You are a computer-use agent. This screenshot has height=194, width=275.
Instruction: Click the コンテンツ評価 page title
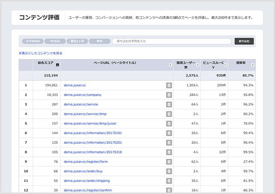click(39, 17)
